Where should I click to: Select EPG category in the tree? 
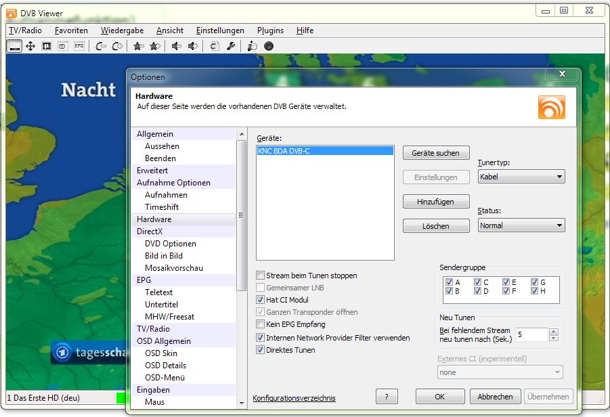pyautogui.click(x=183, y=280)
